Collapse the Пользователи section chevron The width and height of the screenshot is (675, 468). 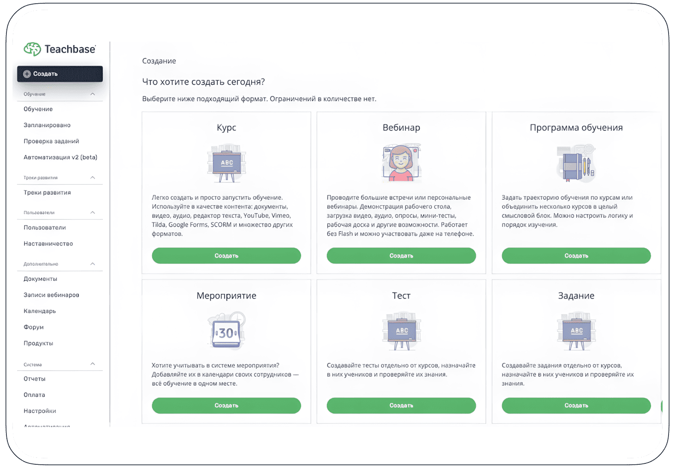pos(93,213)
